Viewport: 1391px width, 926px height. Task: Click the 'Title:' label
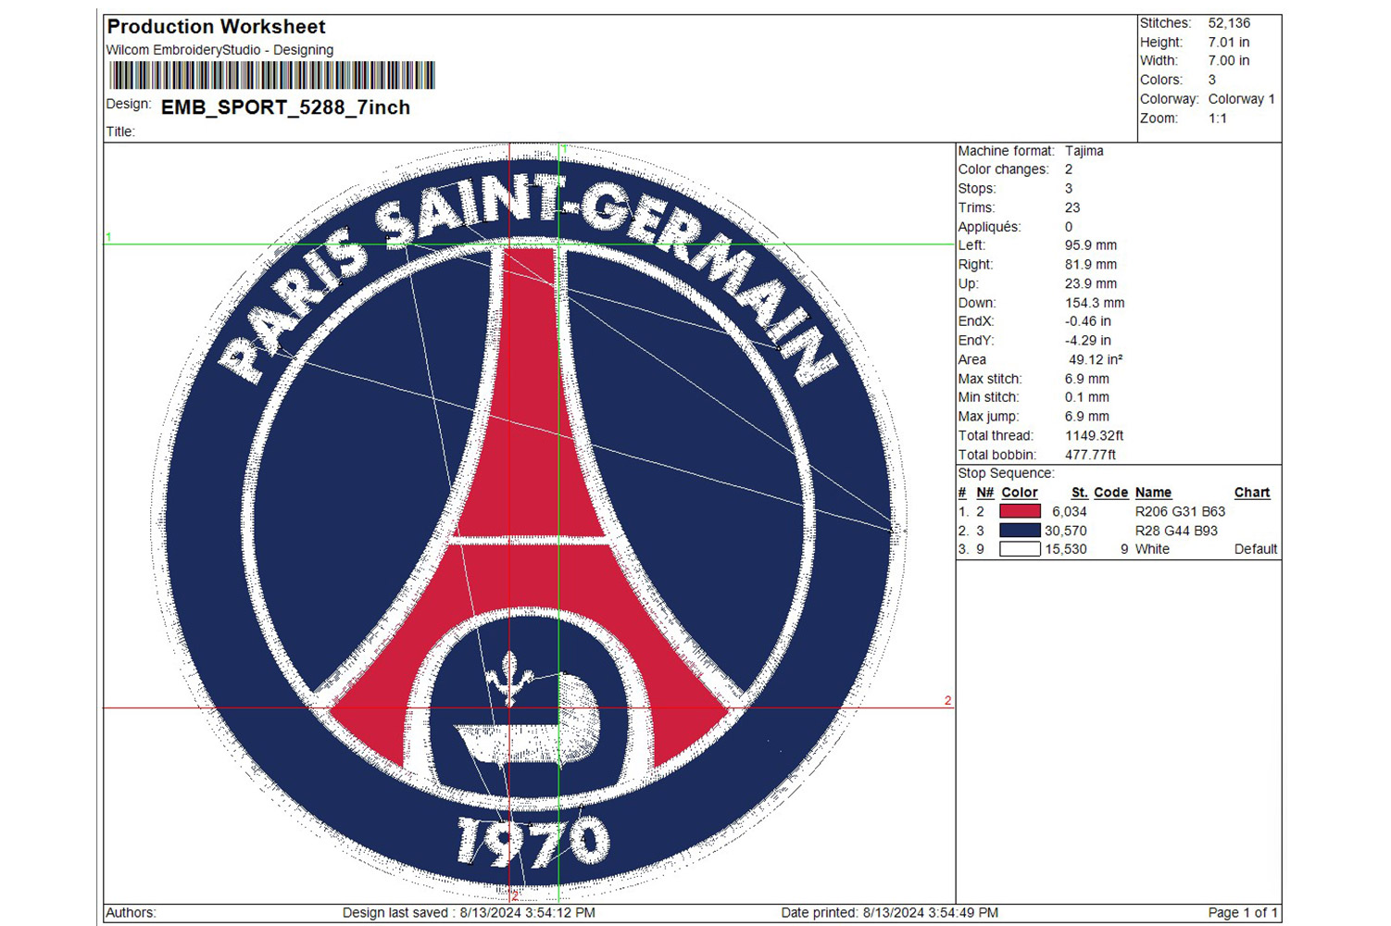pos(120,131)
